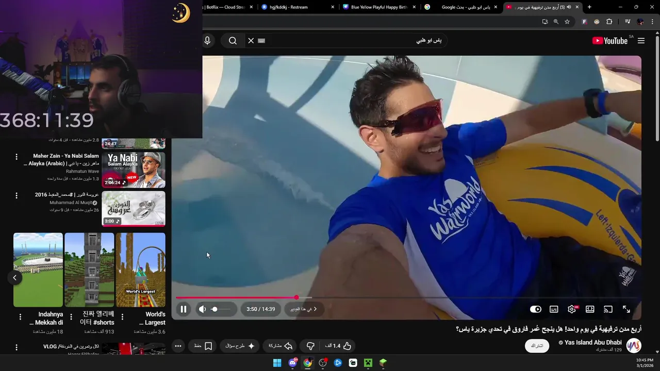Open the Maher Zain - Ya Nabi Salam title
The width and height of the screenshot is (660, 371).
(61, 159)
